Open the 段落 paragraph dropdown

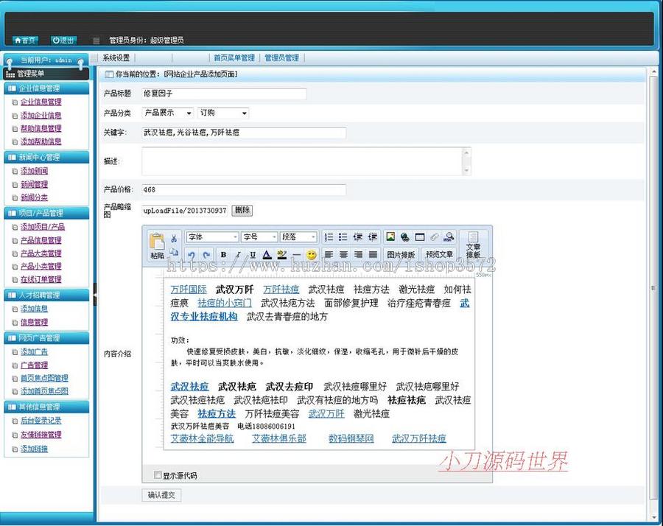click(x=298, y=236)
